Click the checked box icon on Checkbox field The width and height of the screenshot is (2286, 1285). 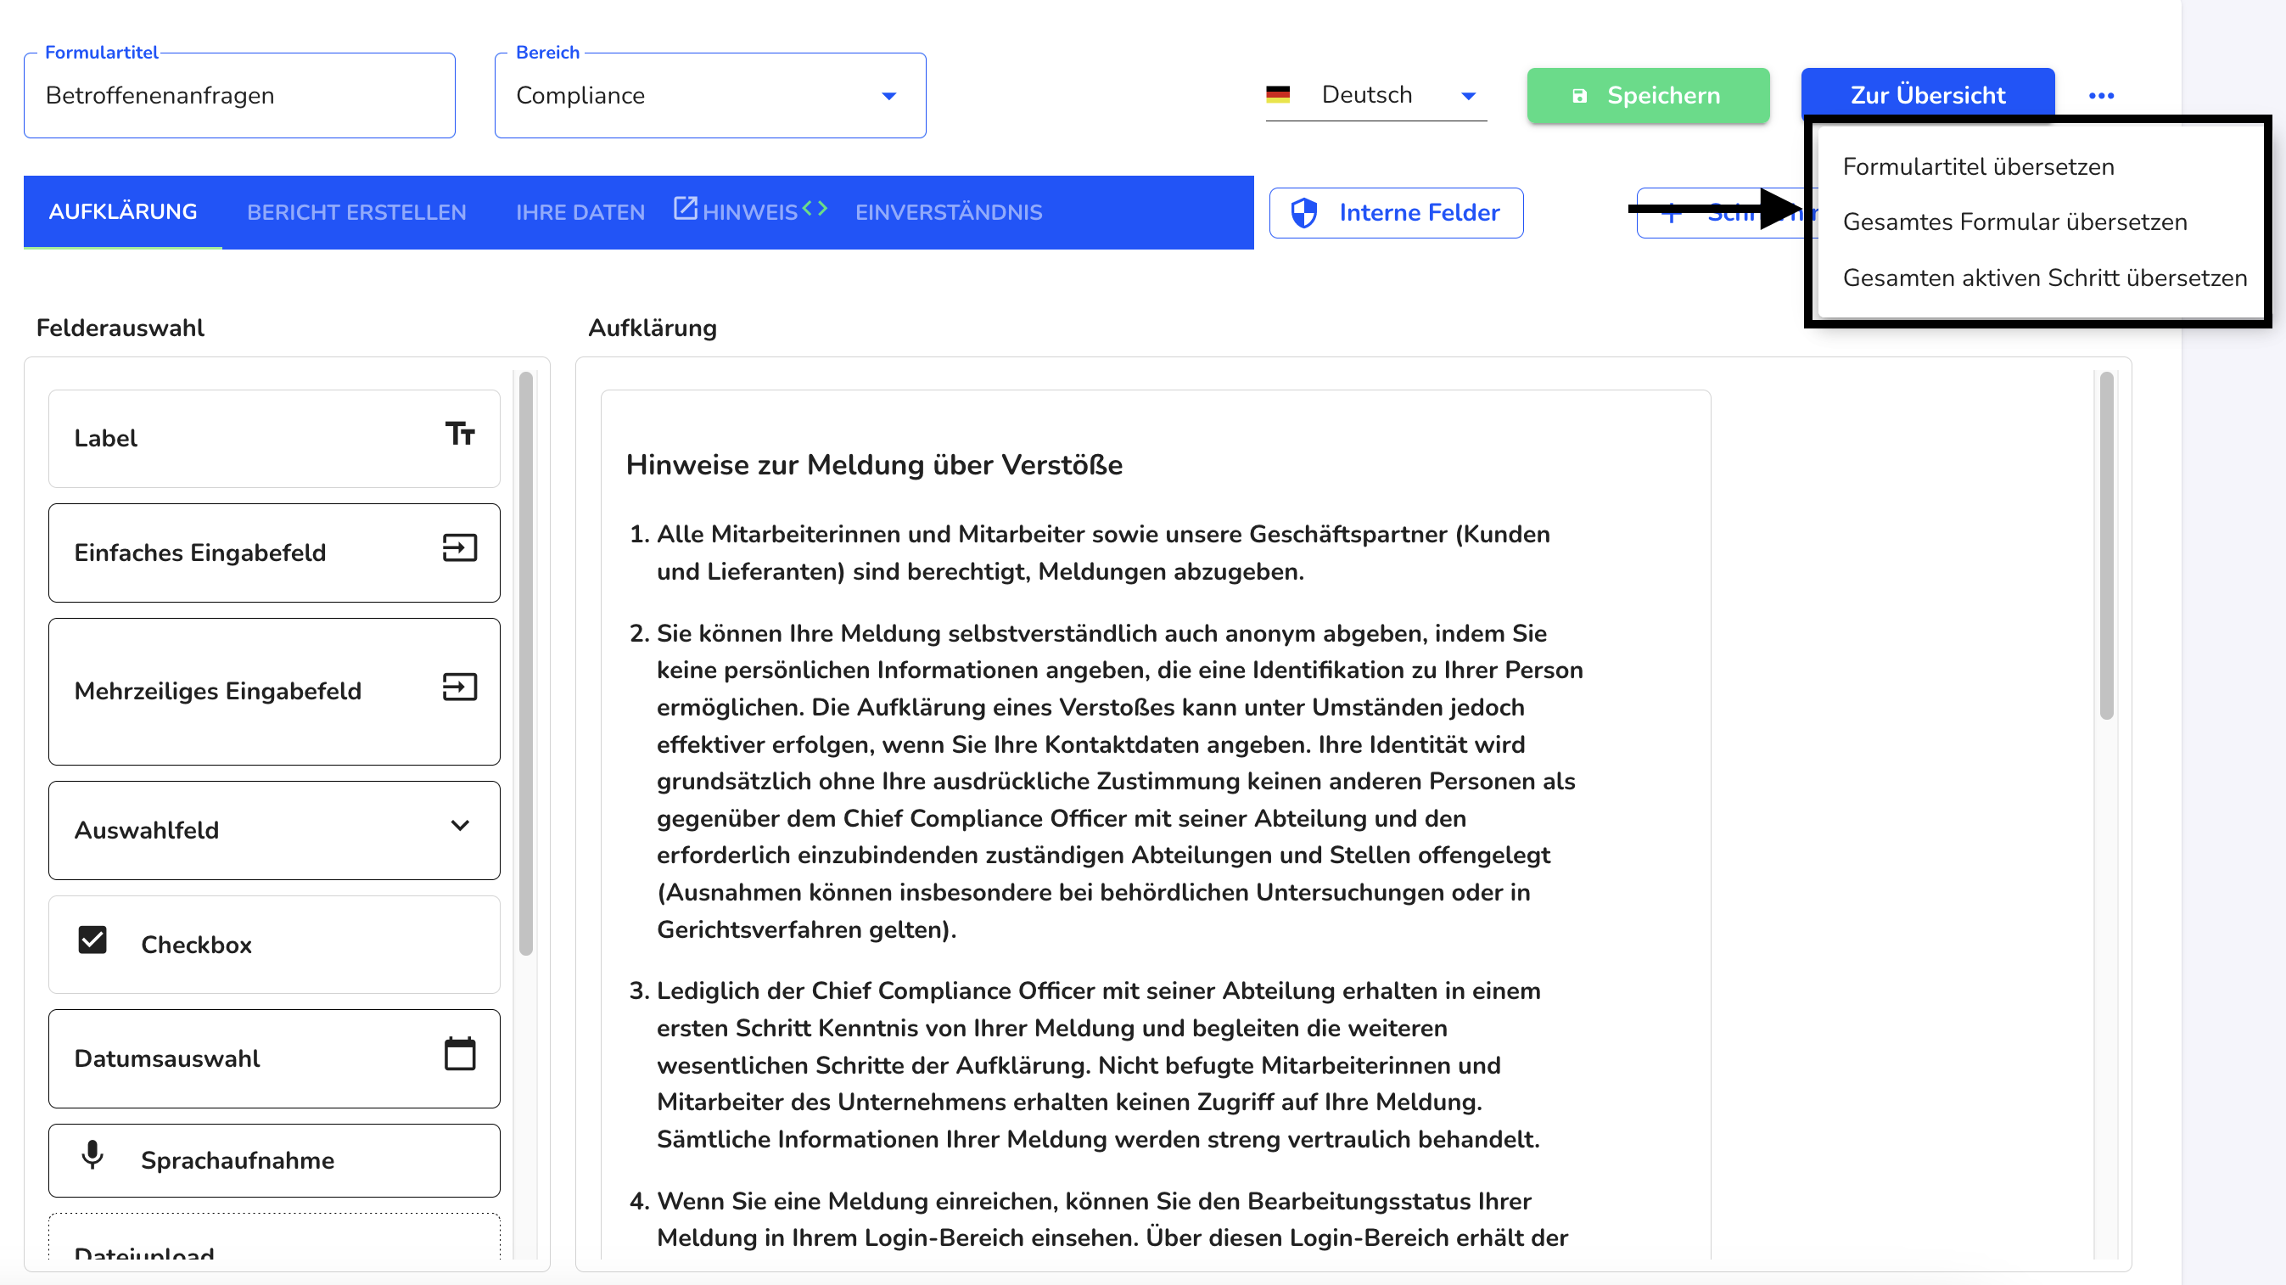point(92,940)
